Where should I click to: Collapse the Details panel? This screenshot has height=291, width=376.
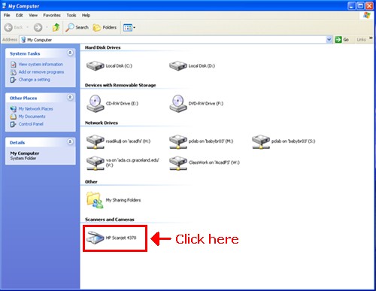click(70, 142)
